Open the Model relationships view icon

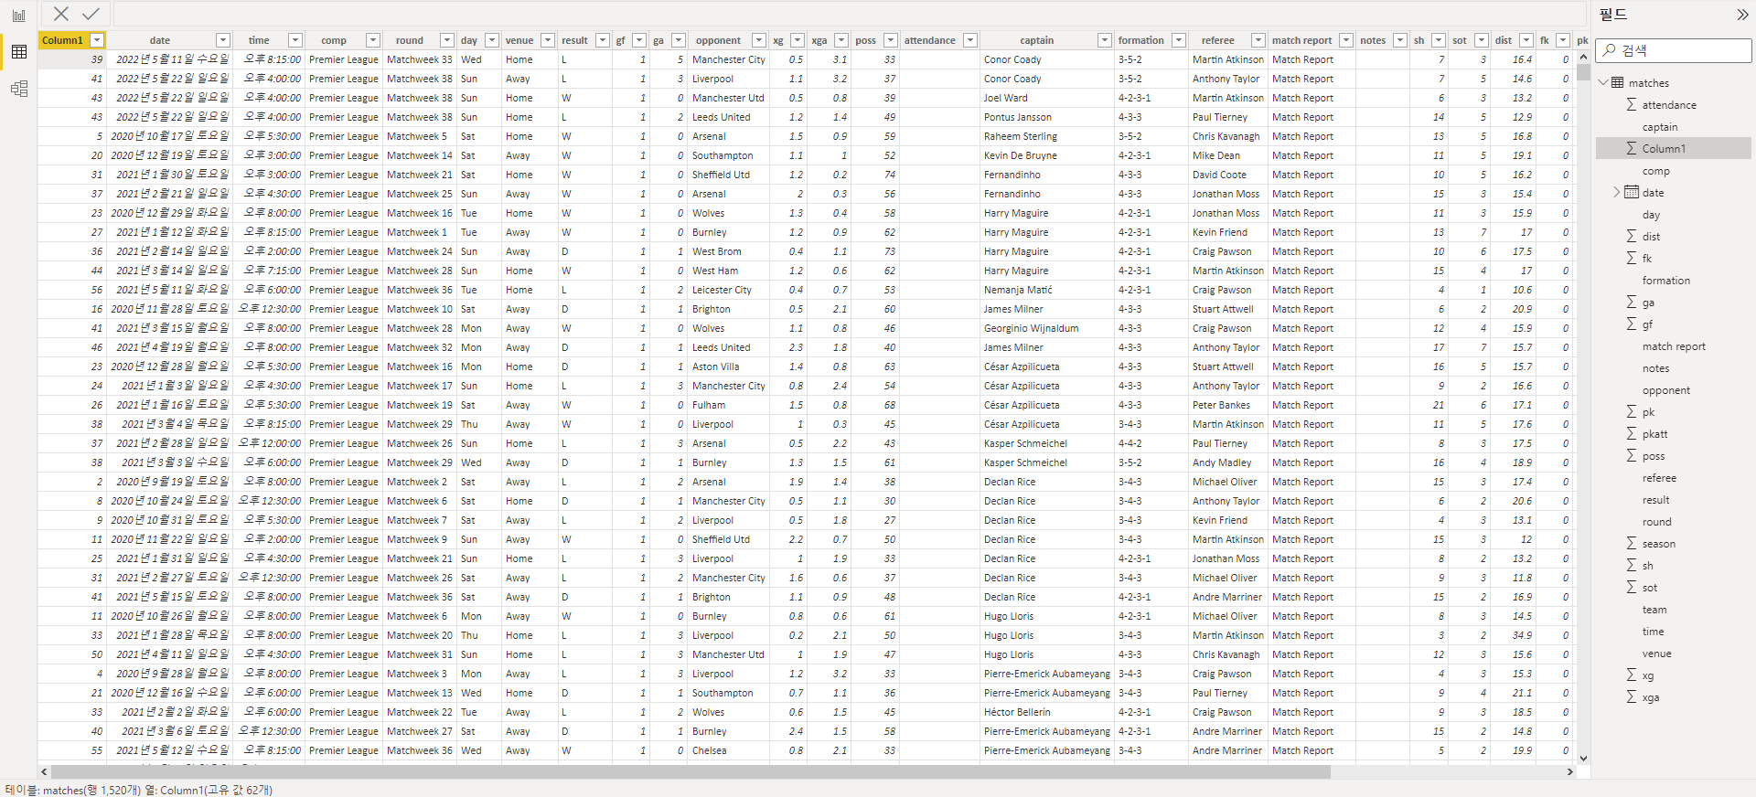pyautogui.click(x=18, y=89)
